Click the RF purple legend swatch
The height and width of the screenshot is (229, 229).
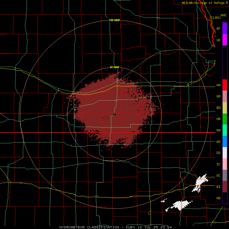(x=225, y=28)
